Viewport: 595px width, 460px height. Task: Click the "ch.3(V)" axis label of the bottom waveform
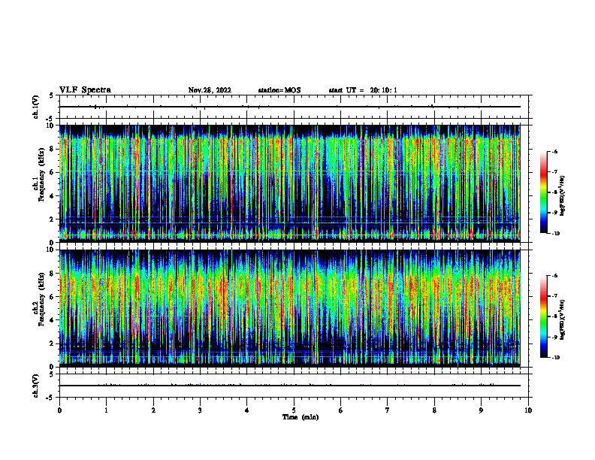(36, 386)
